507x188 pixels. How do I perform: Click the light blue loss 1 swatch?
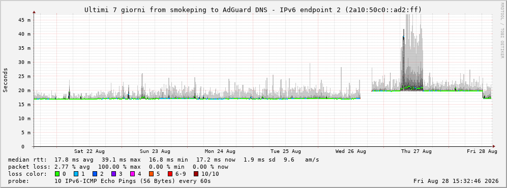click(76, 174)
